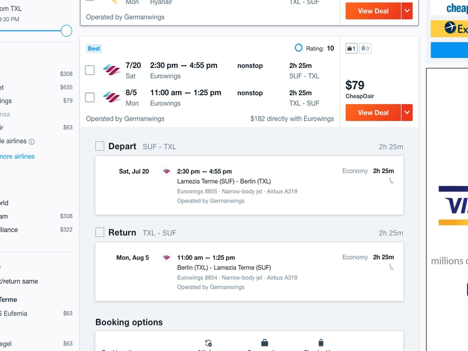
Task: Click the seat icon for the Aug 5 flight
Action: tap(391, 267)
